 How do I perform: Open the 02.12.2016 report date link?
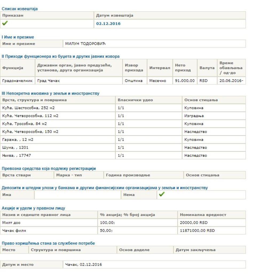click(108, 24)
